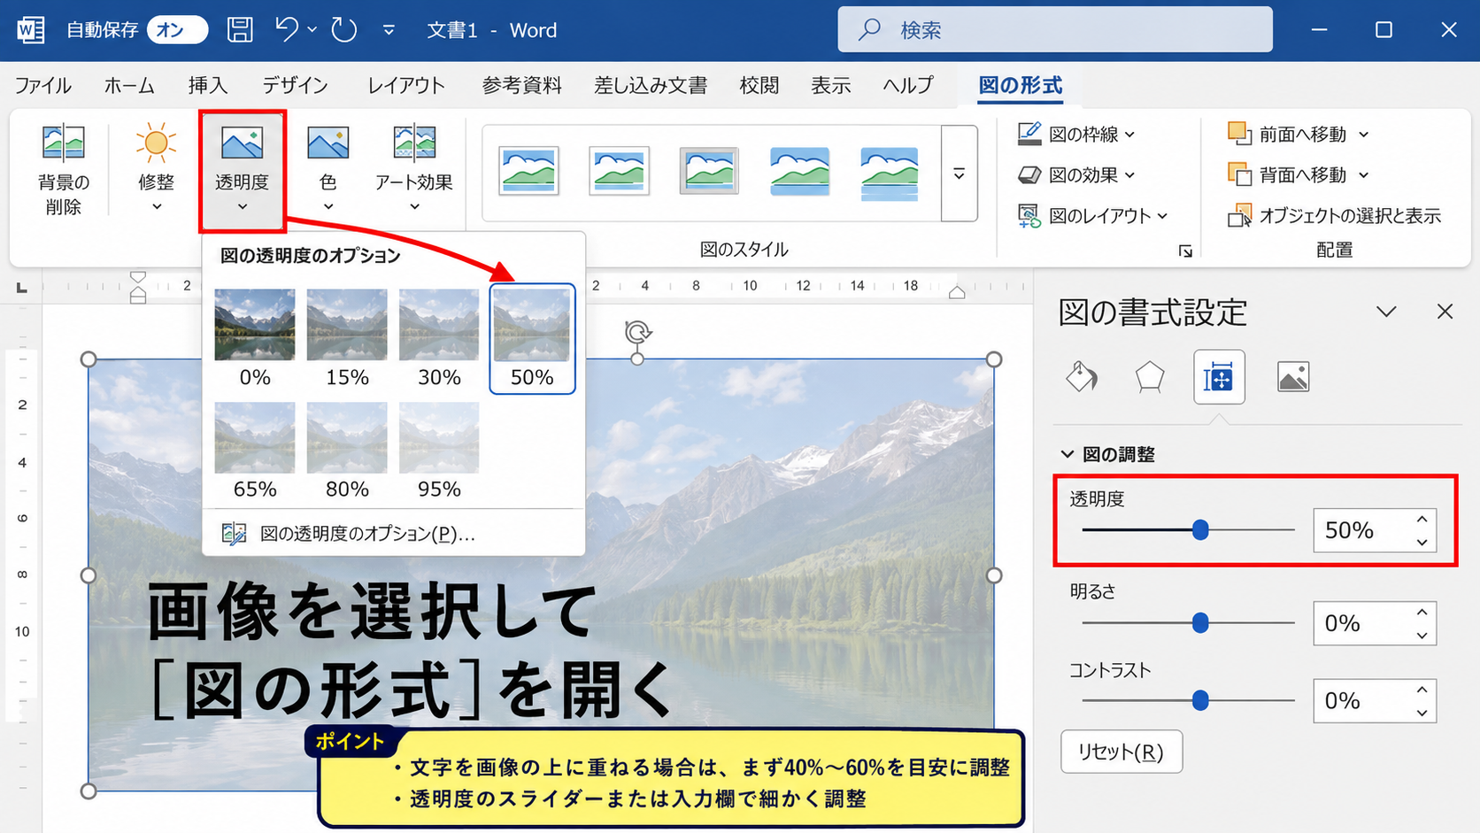The height and width of the screenshot is (833, 1480).
Task: Select fill and line paint bucket icon
Action: [1081, 377]
